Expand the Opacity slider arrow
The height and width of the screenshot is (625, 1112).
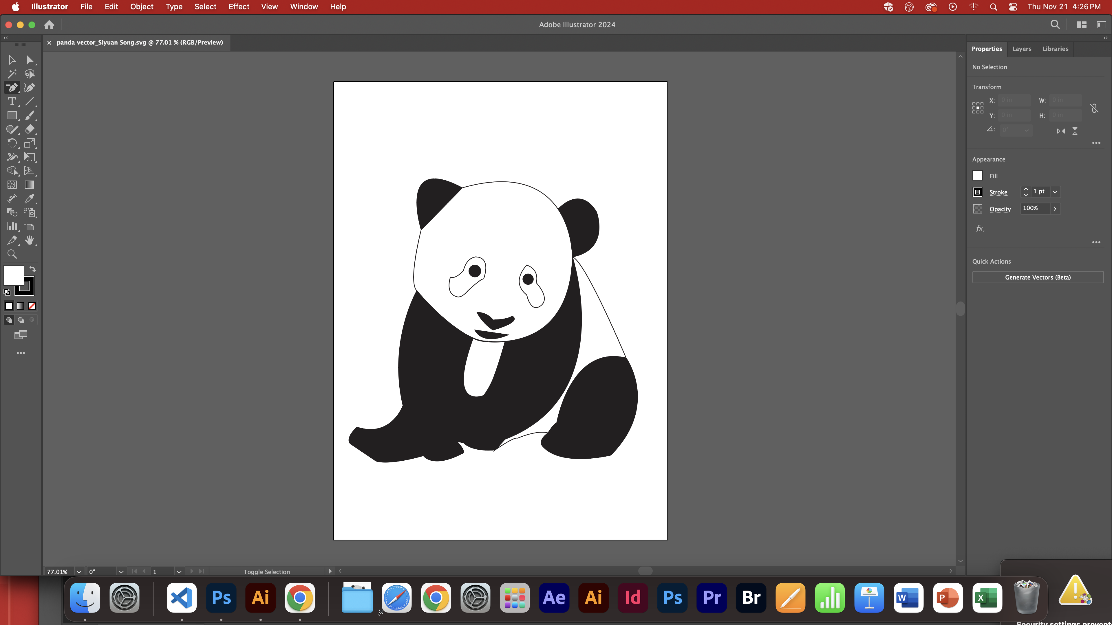1055,209
